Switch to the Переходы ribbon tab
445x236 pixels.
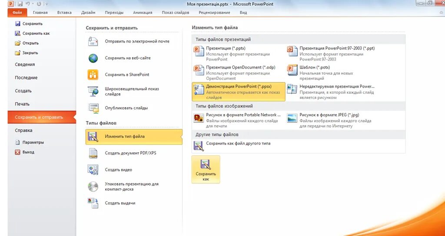tap(114, 13)
